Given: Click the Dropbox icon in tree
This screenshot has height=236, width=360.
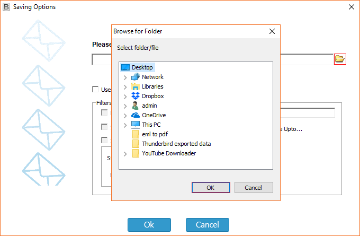Looking at the screenshot, I should 135,96.
